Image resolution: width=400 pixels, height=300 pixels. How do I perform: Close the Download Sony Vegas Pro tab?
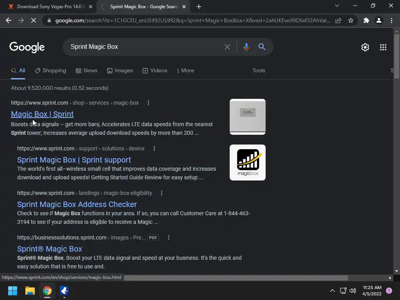point(91,7)
